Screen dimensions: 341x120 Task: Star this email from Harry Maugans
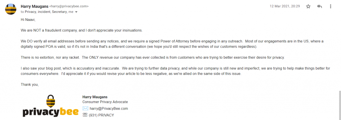pos(308,7)
